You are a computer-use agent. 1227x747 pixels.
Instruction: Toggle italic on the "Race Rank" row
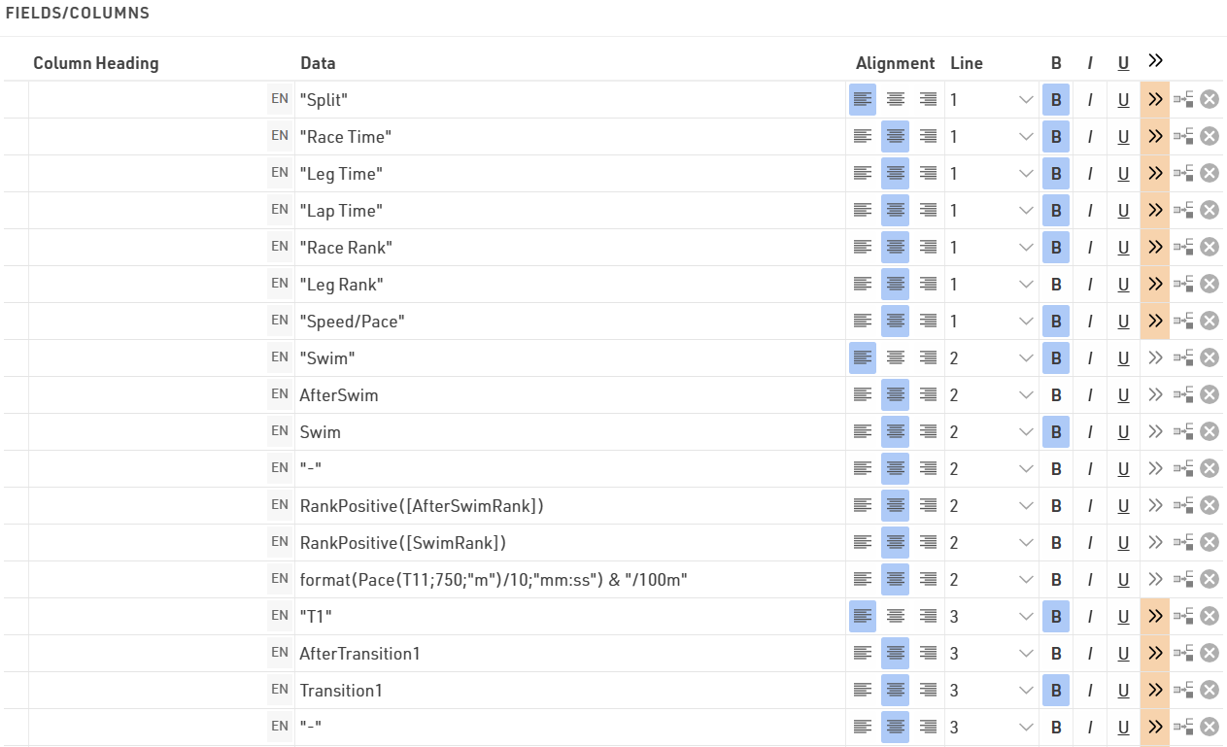tap(1090, 247)
